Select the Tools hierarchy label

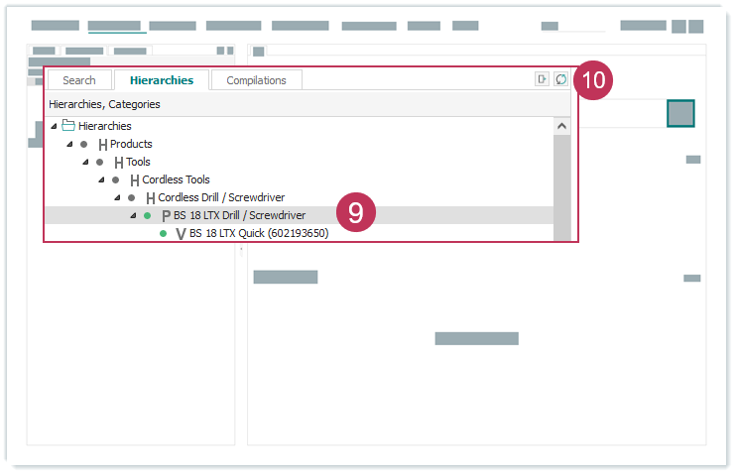pos(138,163)
